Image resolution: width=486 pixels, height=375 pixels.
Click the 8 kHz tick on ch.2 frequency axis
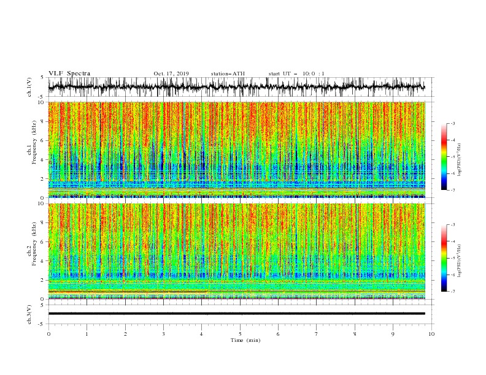coord(43,223)
